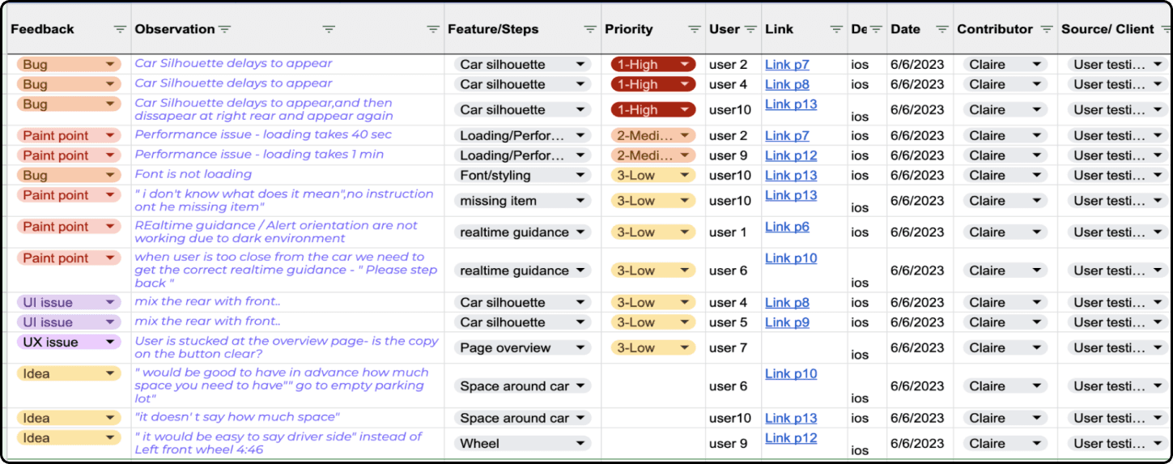Open Loading/Perfor... dropdown in user 9 row

click(522, 155)
